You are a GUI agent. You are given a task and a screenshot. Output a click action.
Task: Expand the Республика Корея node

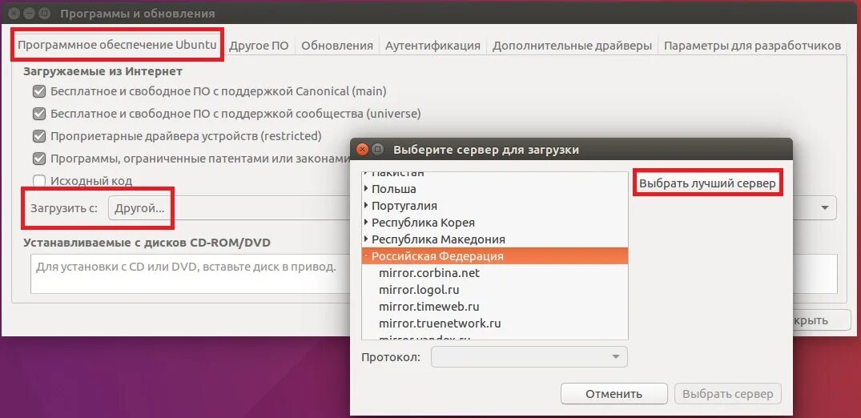[366, 223]
